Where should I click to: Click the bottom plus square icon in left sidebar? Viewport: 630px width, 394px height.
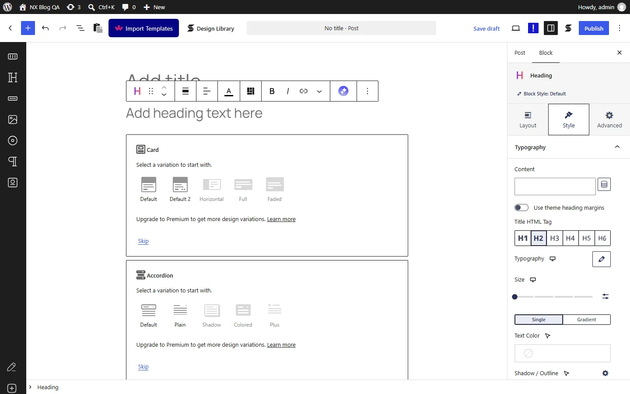pos(12,388)
